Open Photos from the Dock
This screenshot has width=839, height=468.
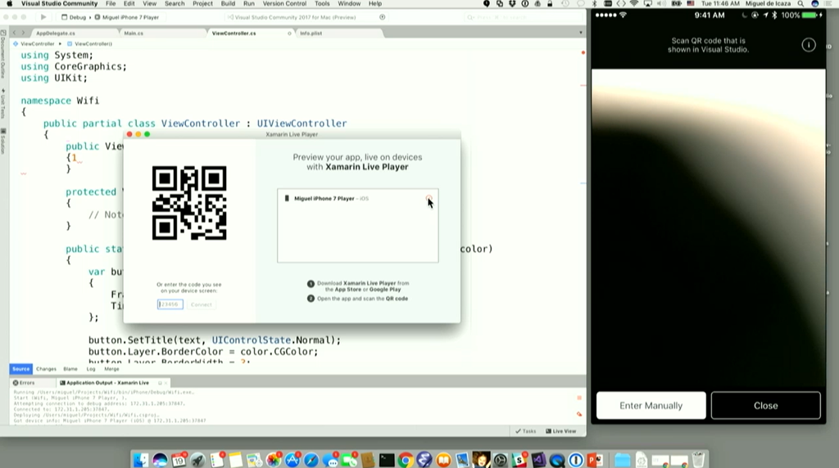point(274,460)
